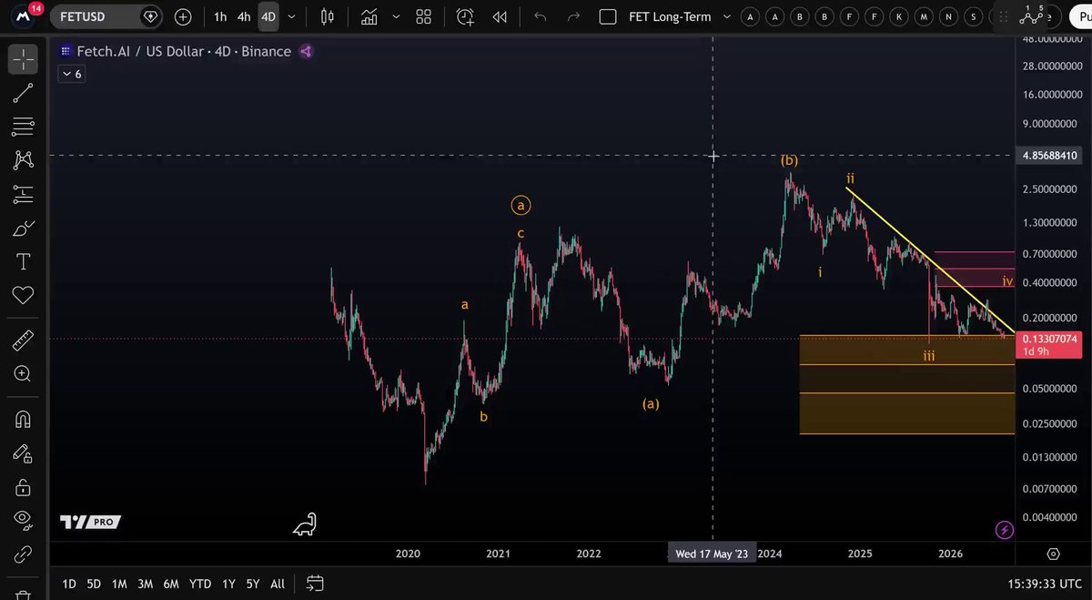Viewport: 1092px width, 600px height.
Task: Open the FET Long-Term layout dropdown arrow
Action: (726, 16)
